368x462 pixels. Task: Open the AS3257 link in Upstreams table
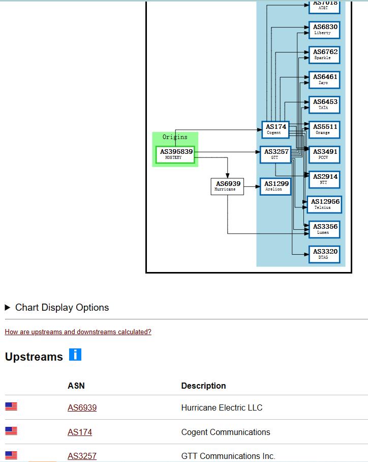[82, 456]
